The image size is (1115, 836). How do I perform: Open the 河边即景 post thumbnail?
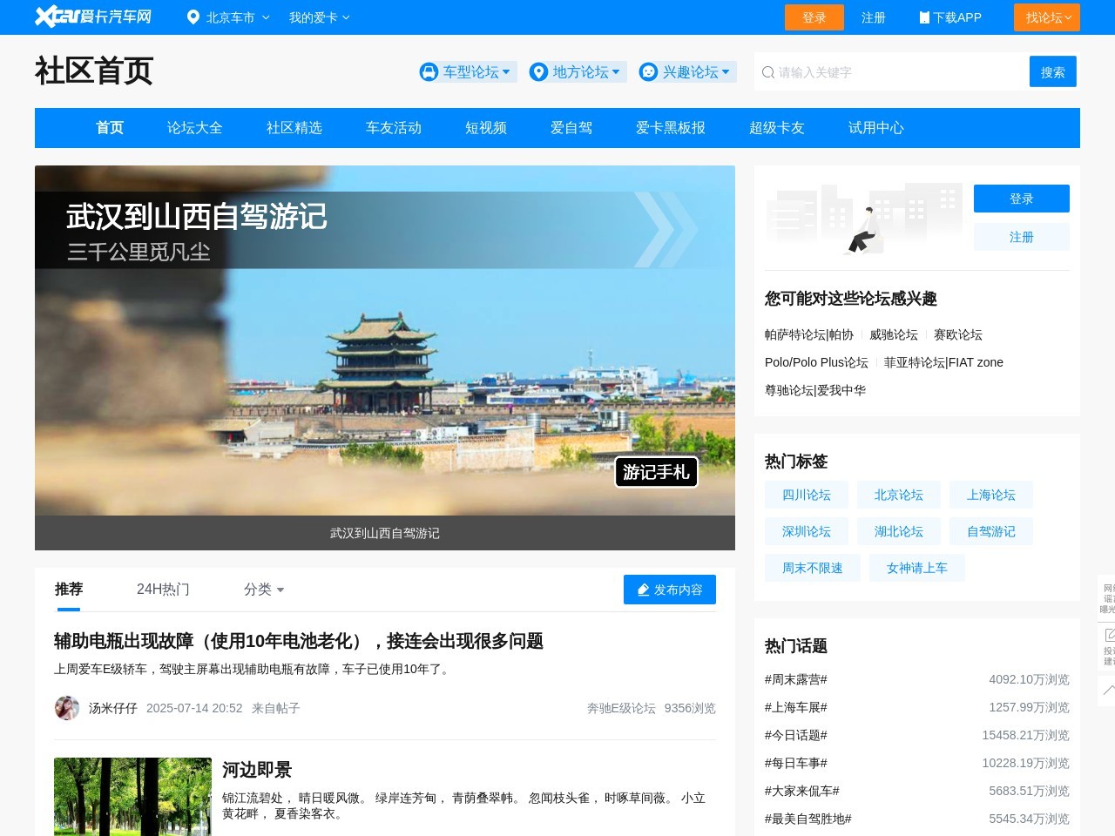tap(132, 797)
